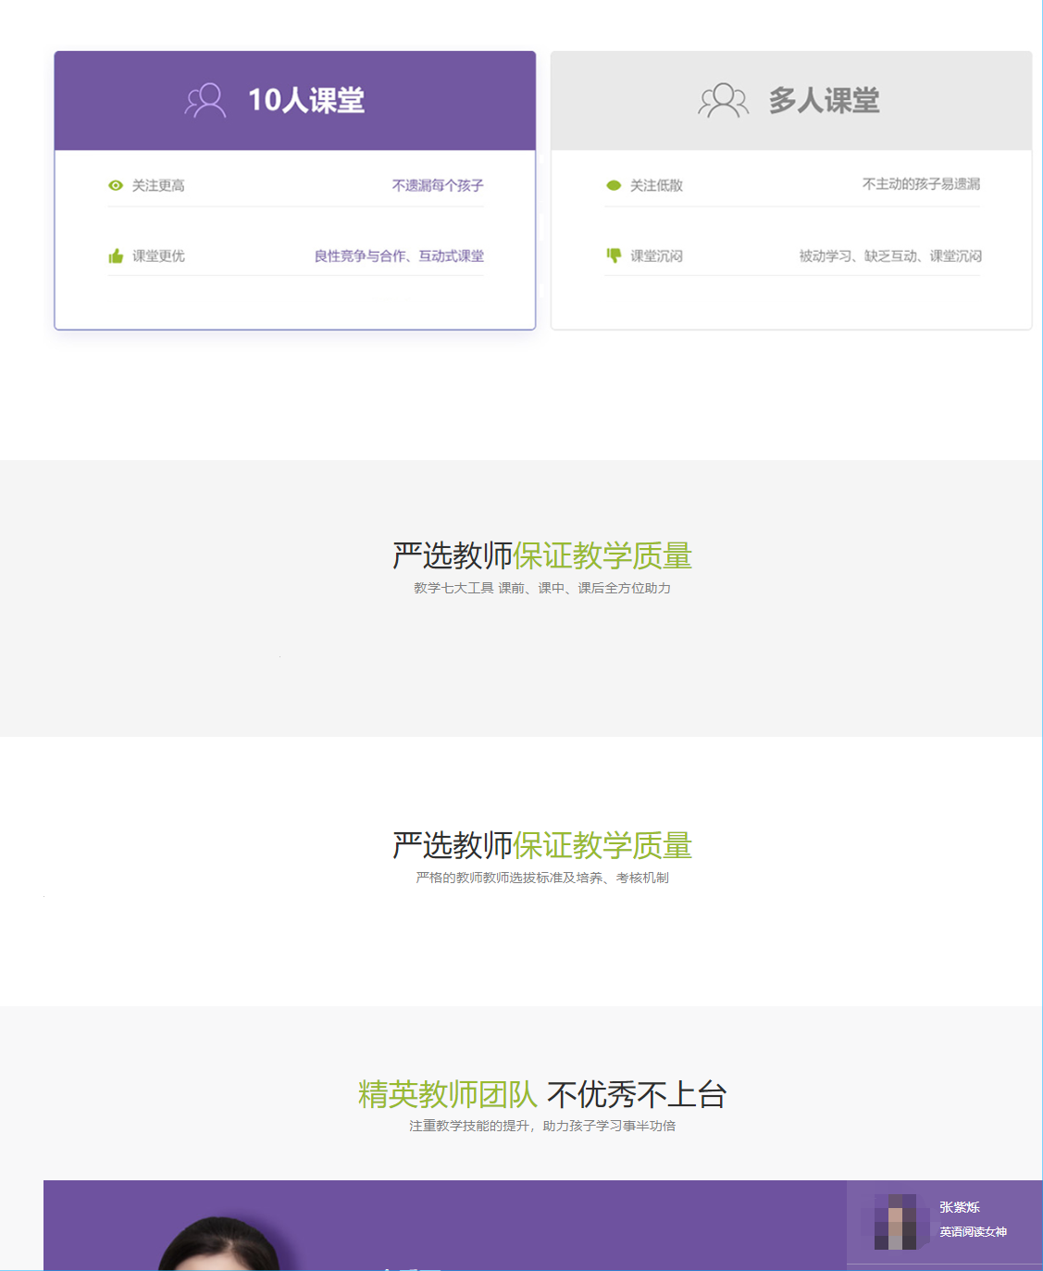
Task: Click the 精英教师团队 green heading text
Action: (447, 1094)
